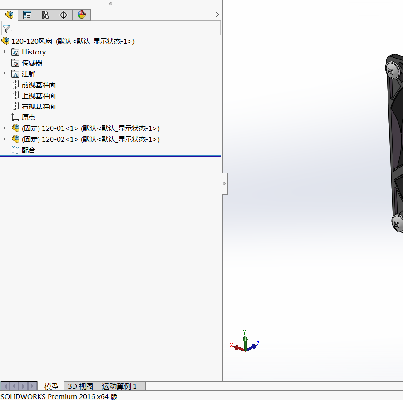Image resolution: width=403 pixels, height=400 pixels.
Task: Open the DimXpertManager tab
Action: (63, 15)
